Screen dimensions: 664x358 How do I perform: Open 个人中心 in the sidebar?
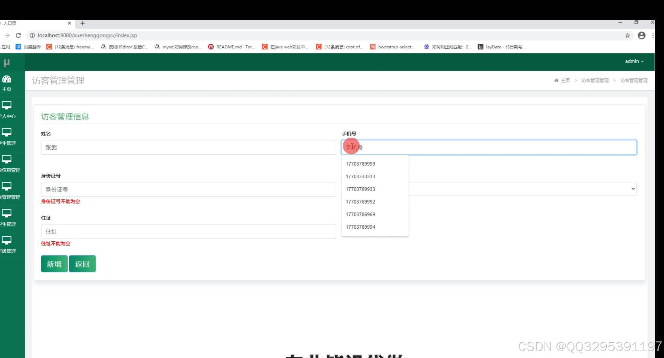coord(8,110)
